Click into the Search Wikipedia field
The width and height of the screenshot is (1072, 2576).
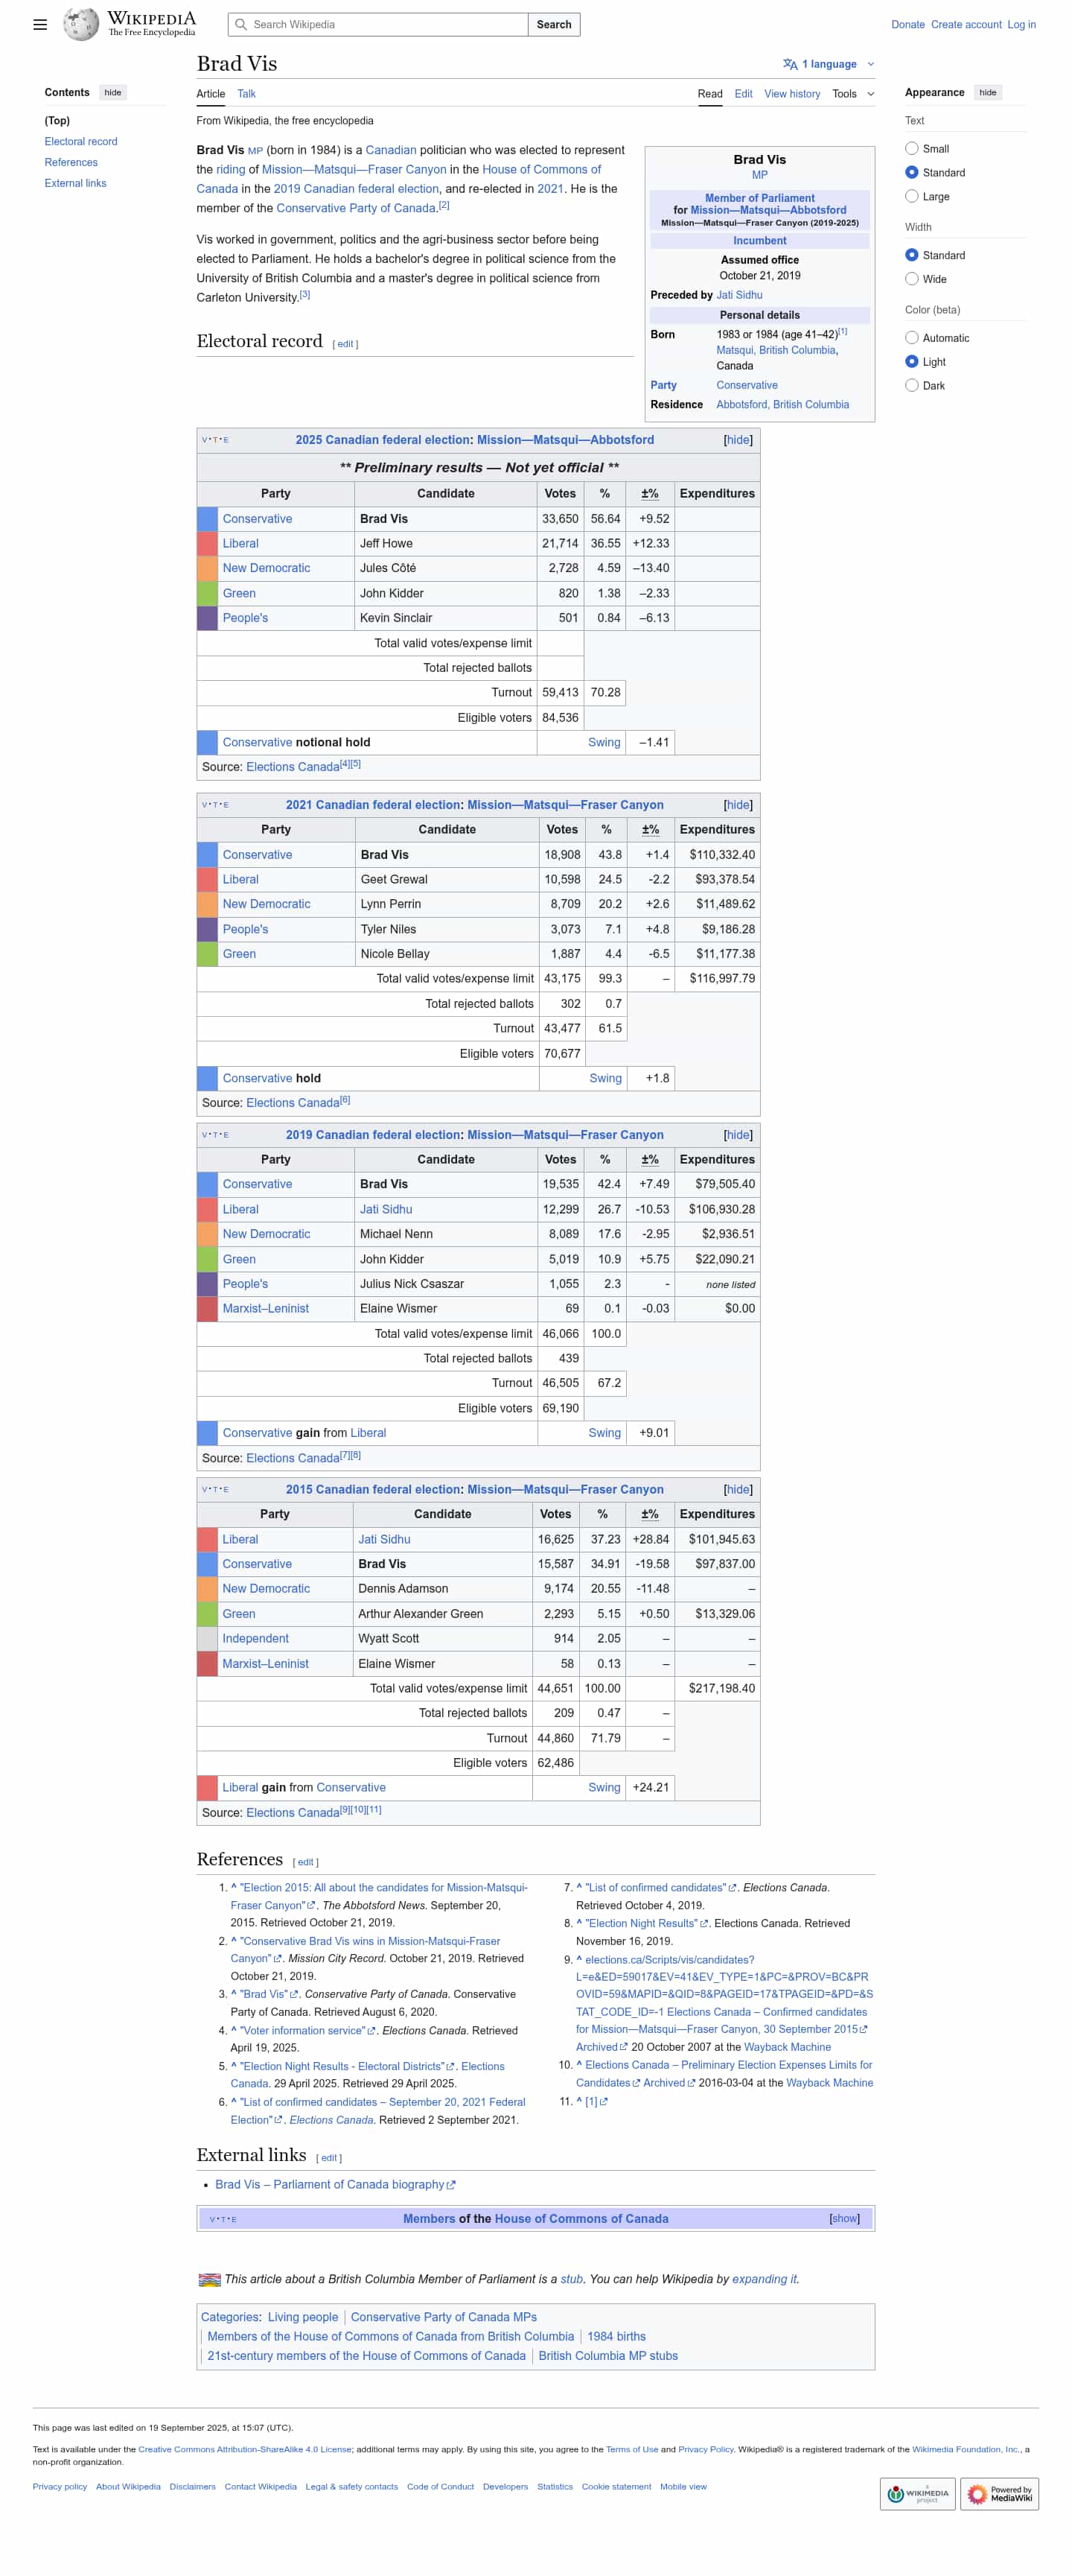pos(385,24)
